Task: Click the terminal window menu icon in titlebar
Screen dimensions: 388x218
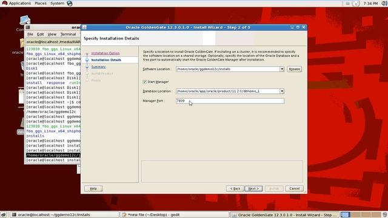Action: tap(28, 27)
